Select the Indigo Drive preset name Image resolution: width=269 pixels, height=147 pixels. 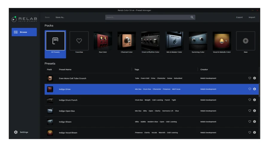65,89
